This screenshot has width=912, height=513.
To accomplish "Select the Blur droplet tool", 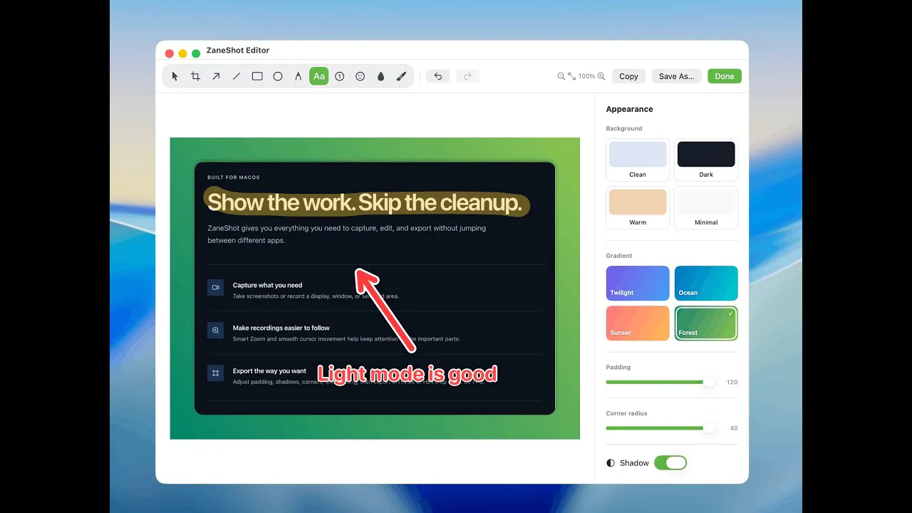I will pyautogui.click(x=380, y=76).
